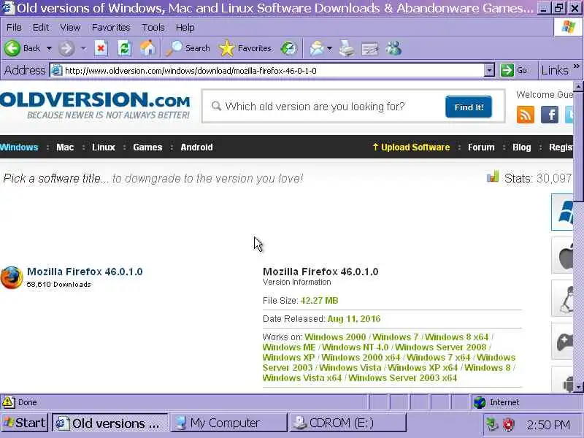Click the Firefox logo icon
This screenshot has width=584, height=438.
point(12,277)
